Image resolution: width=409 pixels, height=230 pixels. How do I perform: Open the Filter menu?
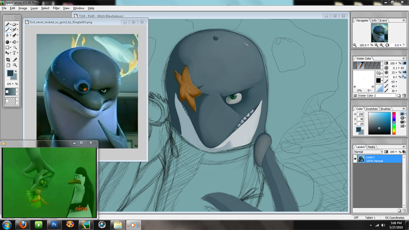56,8
